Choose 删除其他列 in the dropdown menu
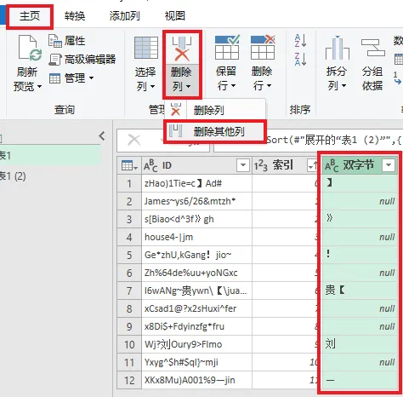 215,131
